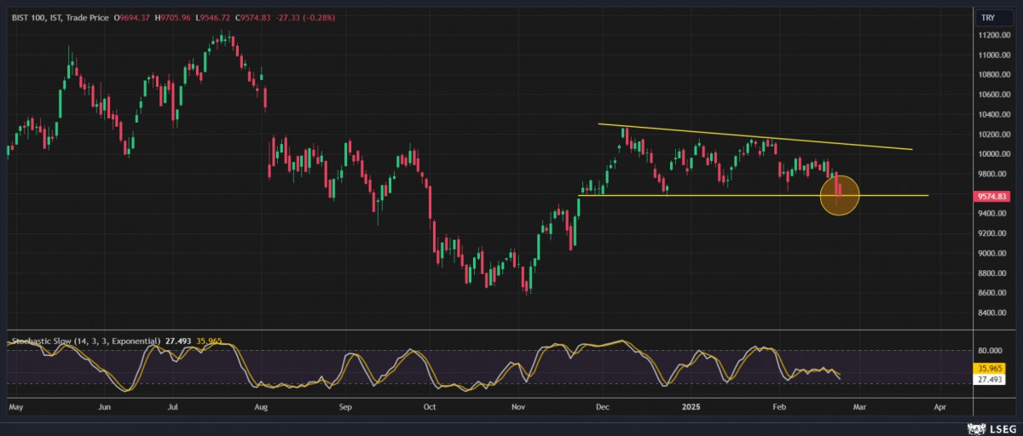
Task: Click the Aug label on the time axis
Action: click(x=262, y=408)
